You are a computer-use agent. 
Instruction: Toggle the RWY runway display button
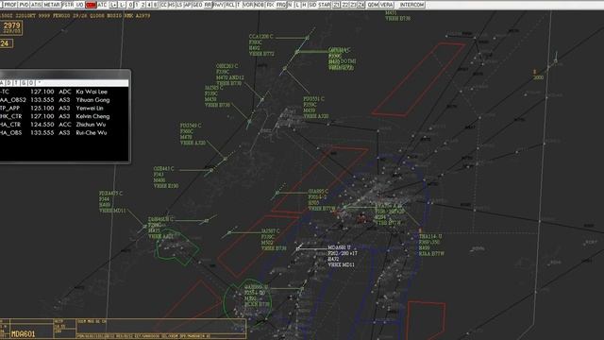pos(218,5)
